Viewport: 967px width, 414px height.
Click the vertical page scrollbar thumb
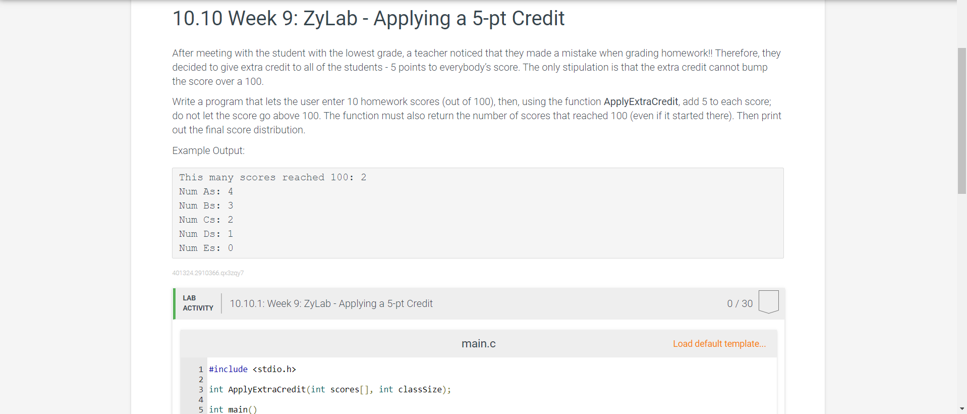960,121
